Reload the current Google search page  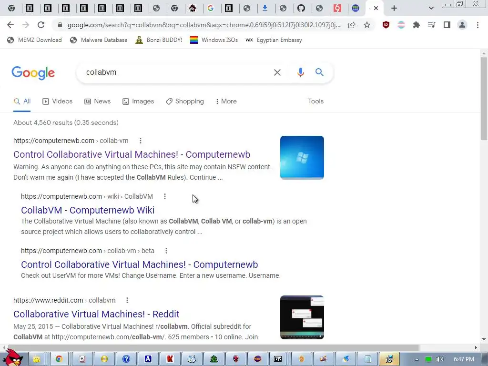(41, 25)
